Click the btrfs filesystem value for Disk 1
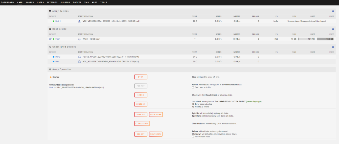The height and width of the screenshot is (144, 339). [x=275, y=21]
